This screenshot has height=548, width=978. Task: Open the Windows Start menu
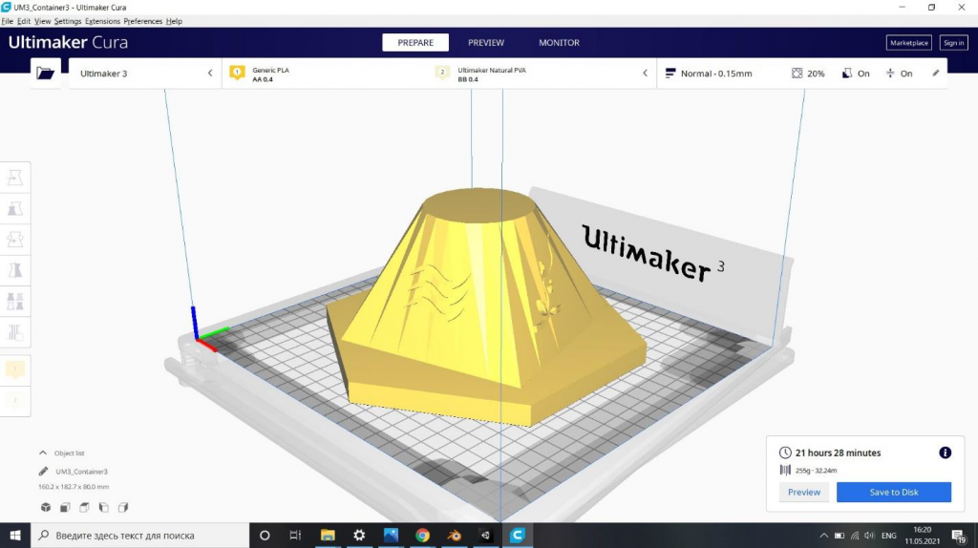[x=15, y=535]
